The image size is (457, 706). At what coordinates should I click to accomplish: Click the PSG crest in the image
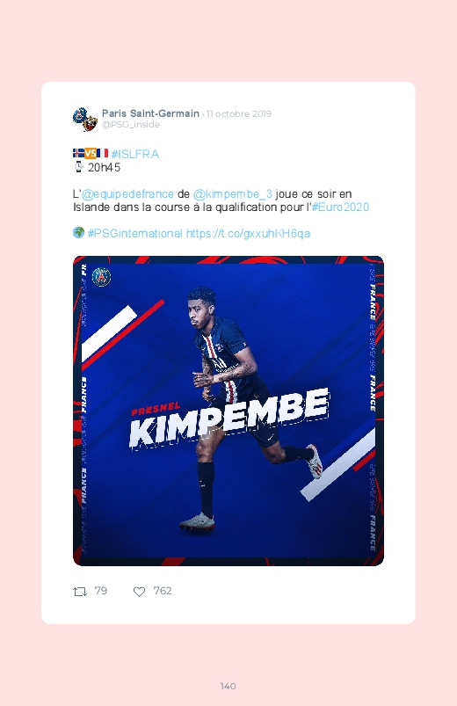tap(101, 277)
